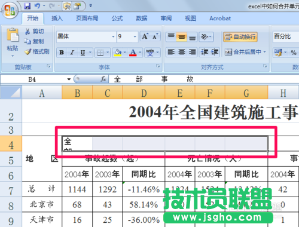Switch to the 插入 tab

coord(57,19)
